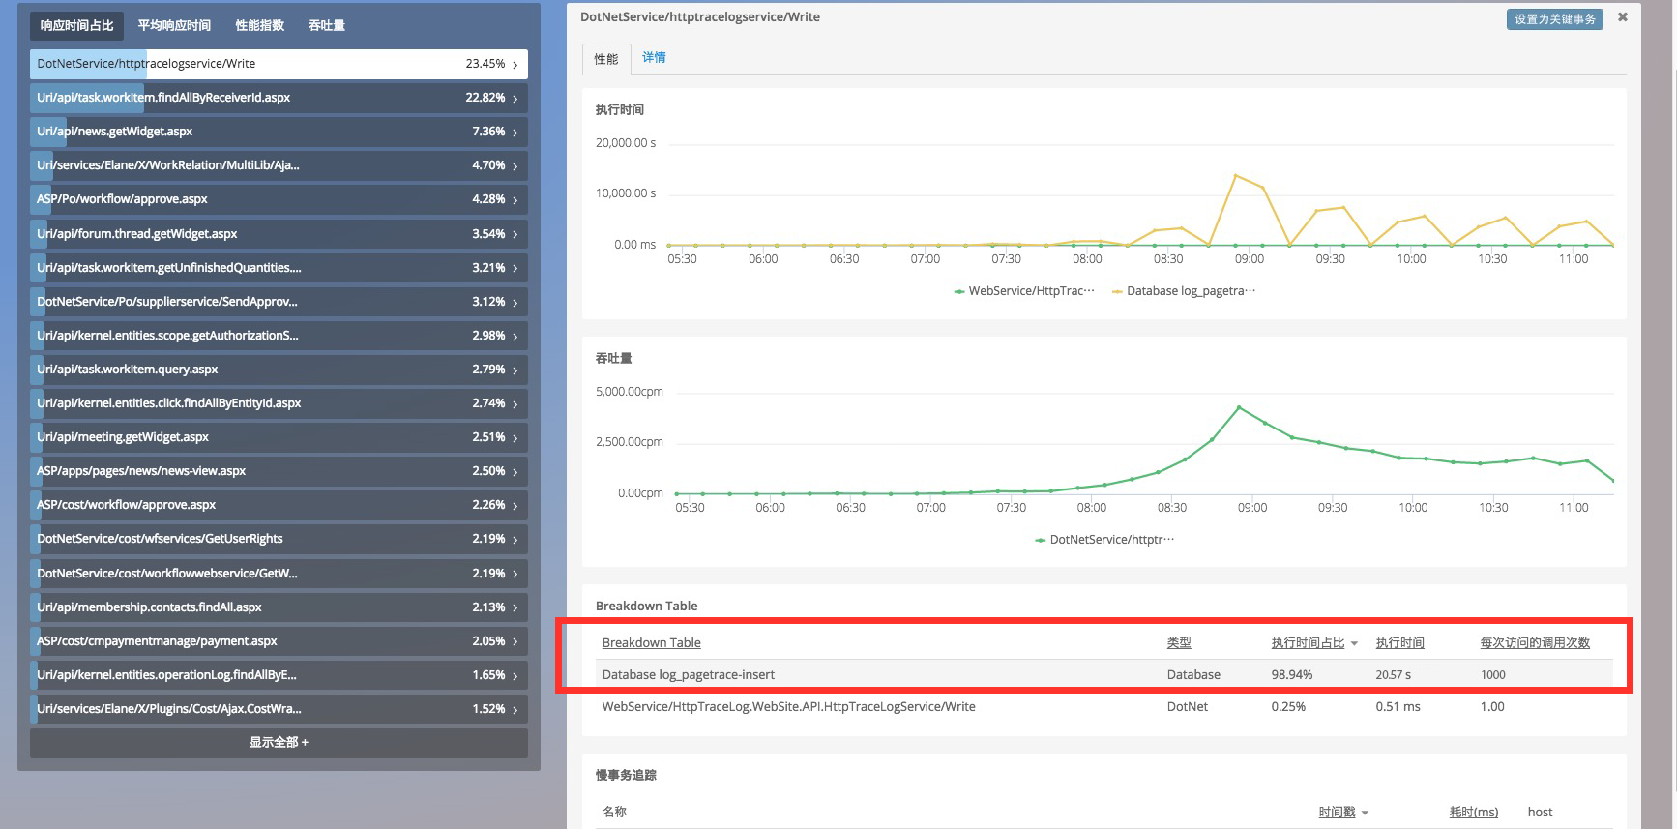Select WebService HttpTraceLogService/Write breakdown row

pyautogui.click(x=1104, y=707)
